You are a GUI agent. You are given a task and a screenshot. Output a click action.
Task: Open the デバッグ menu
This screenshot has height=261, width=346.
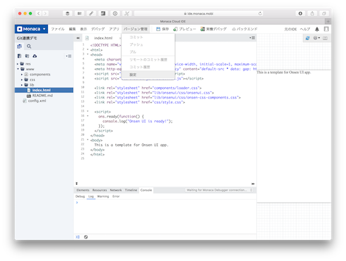[x=98, y=29]
